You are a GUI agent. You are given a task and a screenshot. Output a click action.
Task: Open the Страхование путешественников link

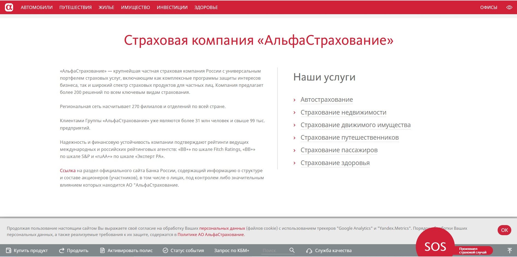[349, 138]
